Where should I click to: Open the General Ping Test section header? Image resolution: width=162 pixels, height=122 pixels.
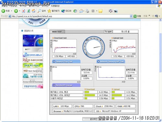pos(66,61)
